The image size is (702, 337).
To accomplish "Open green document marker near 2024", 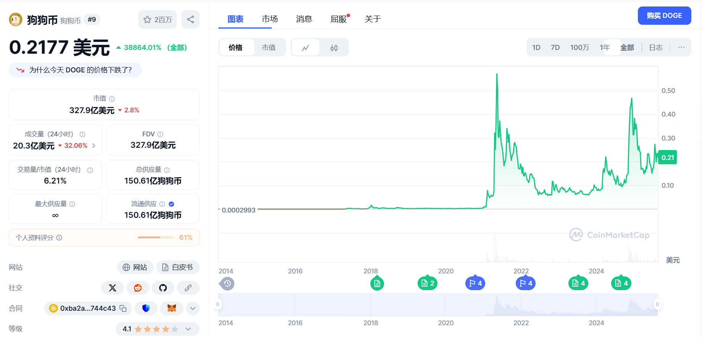I will 621,283.
